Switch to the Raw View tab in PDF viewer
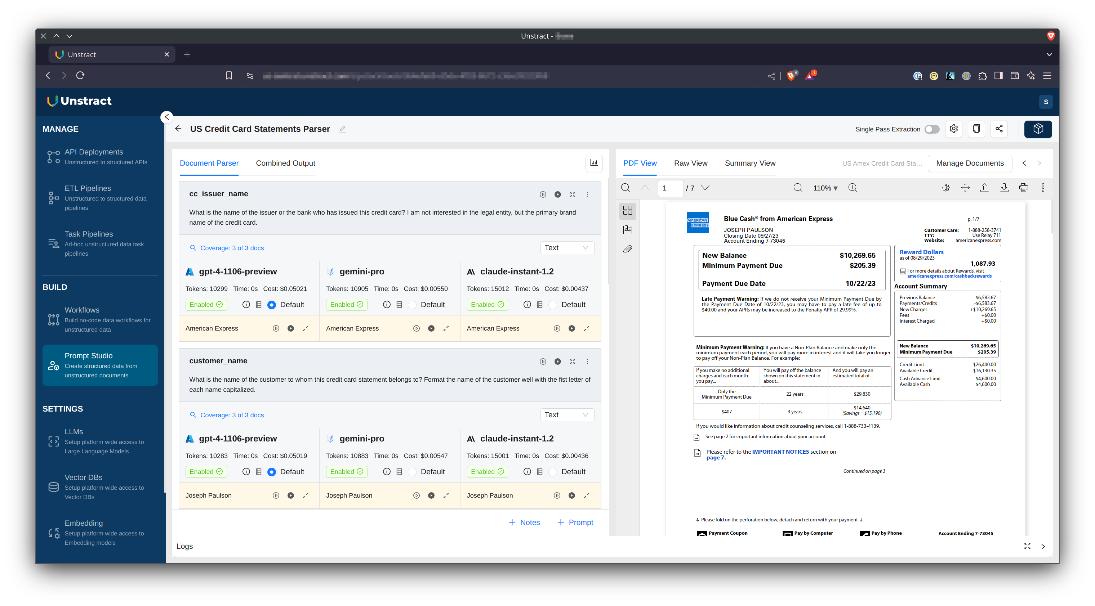1095x606 pixels. click(690, 163)
